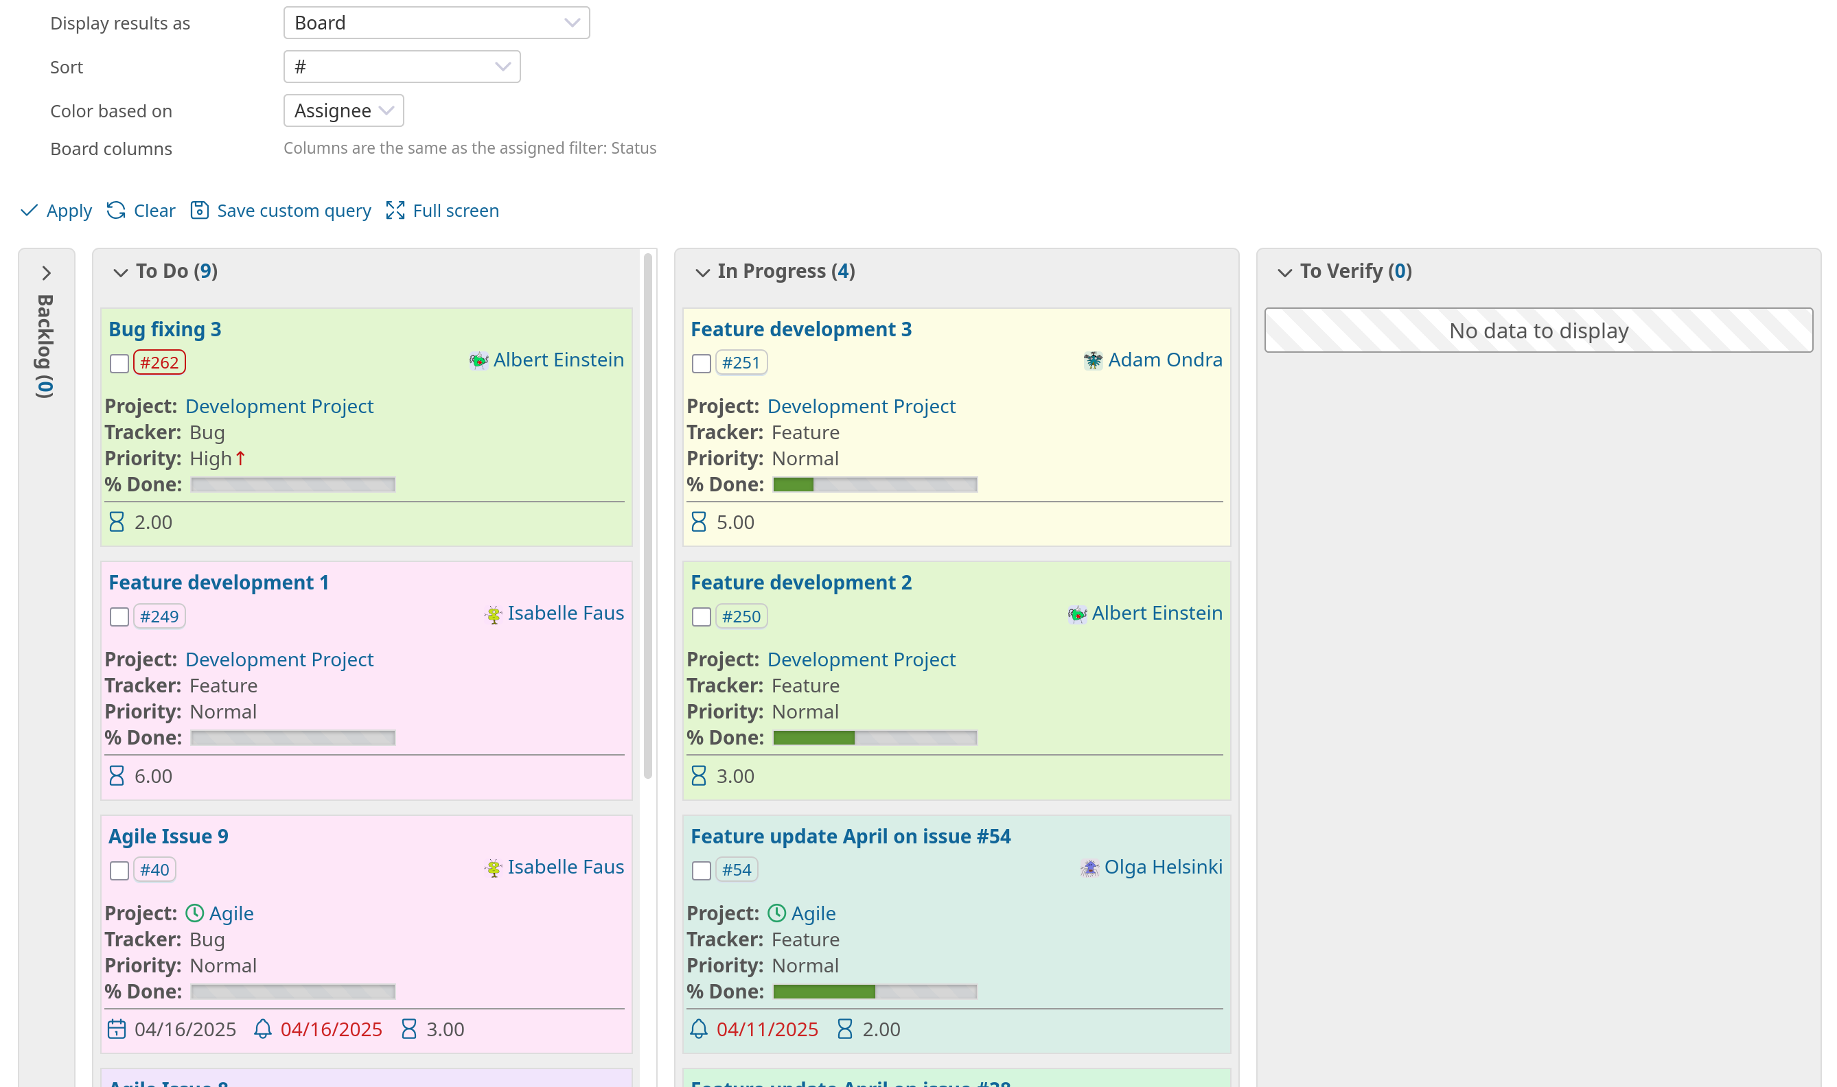The height and width of the screenshot is (1087, 1837).
Task: Click the clock icon next to Agile on issue #54
Action: click(x=776, y=913)
